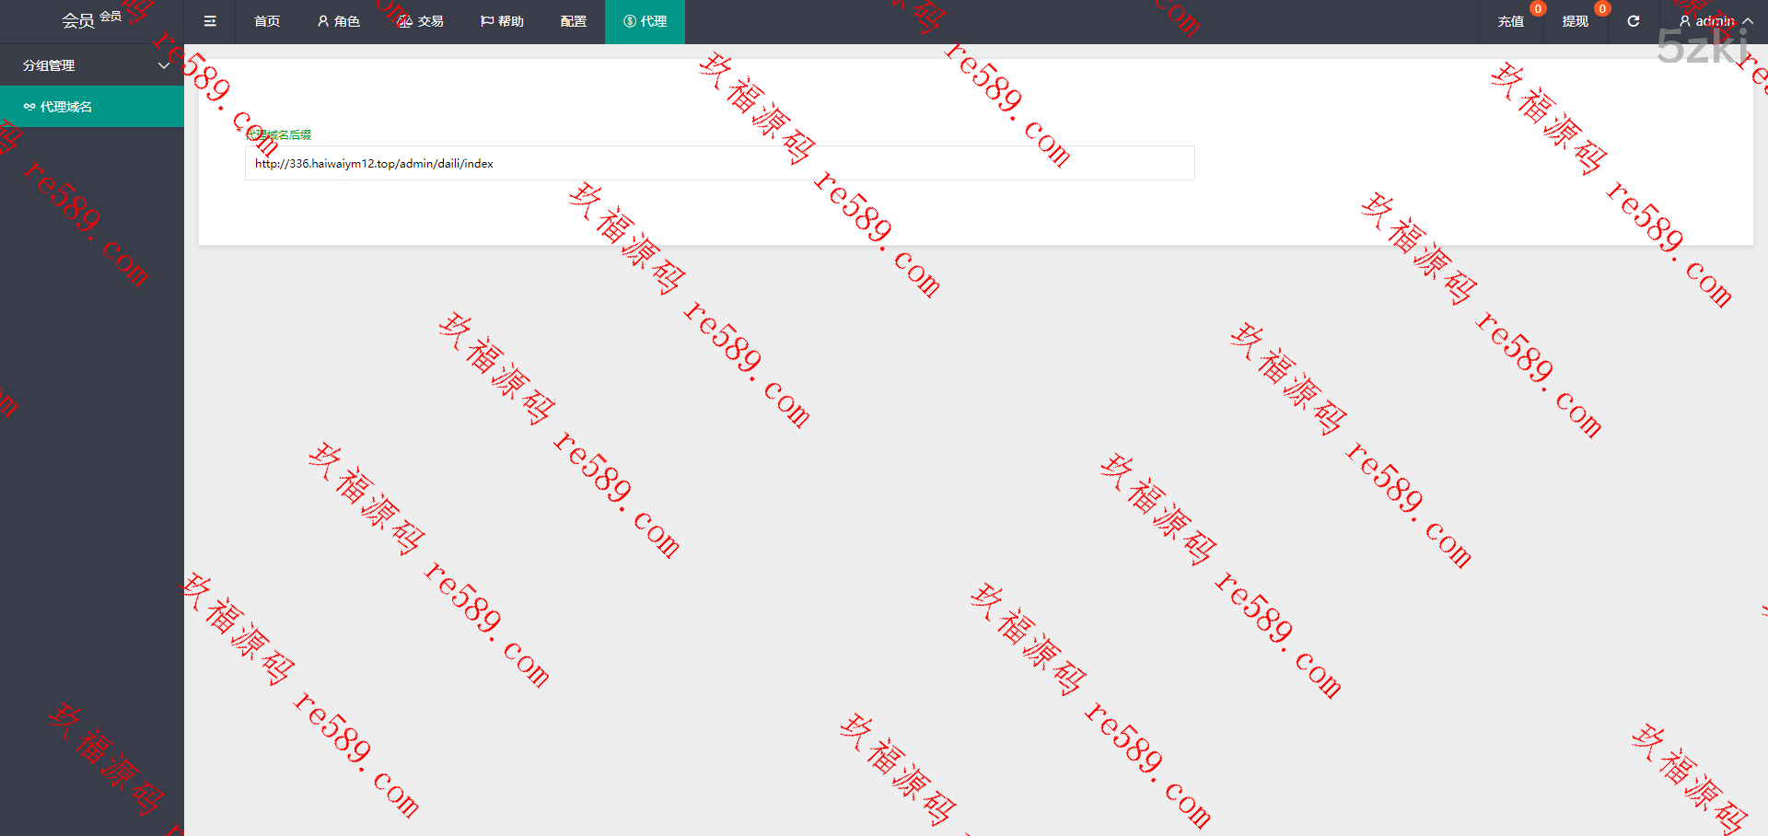Click the refresh icon in top bar
Screen dimensions: 1768x836
[x=1634, y=21]
